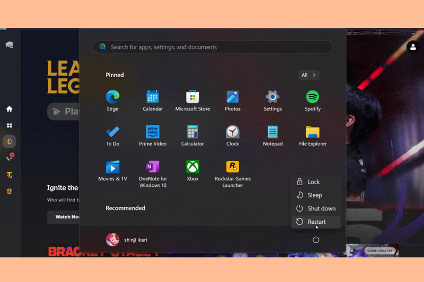Screen dimensions: 424x282
Task: Open the shinji ikari user account
Action: 127,240
